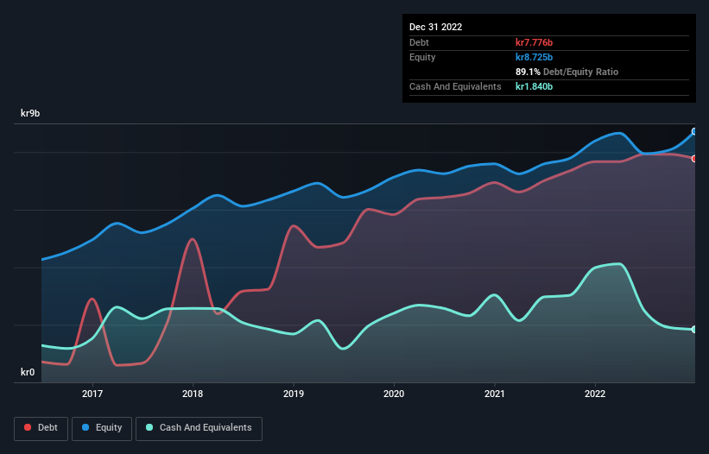Click the kr1.840b cash value
This screenshot has height=454, width=709.
pyautogui.click(x=534, y=86)
